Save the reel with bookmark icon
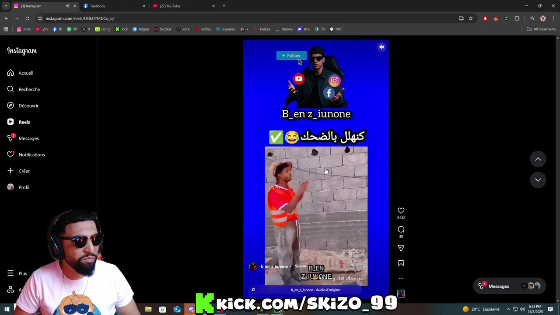Image resolution: width=560 pixels, height=315 pixels. pyautogui.click(x=401, y=263)
